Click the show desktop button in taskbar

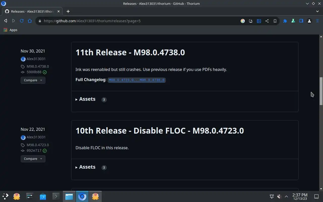[316, 196]
